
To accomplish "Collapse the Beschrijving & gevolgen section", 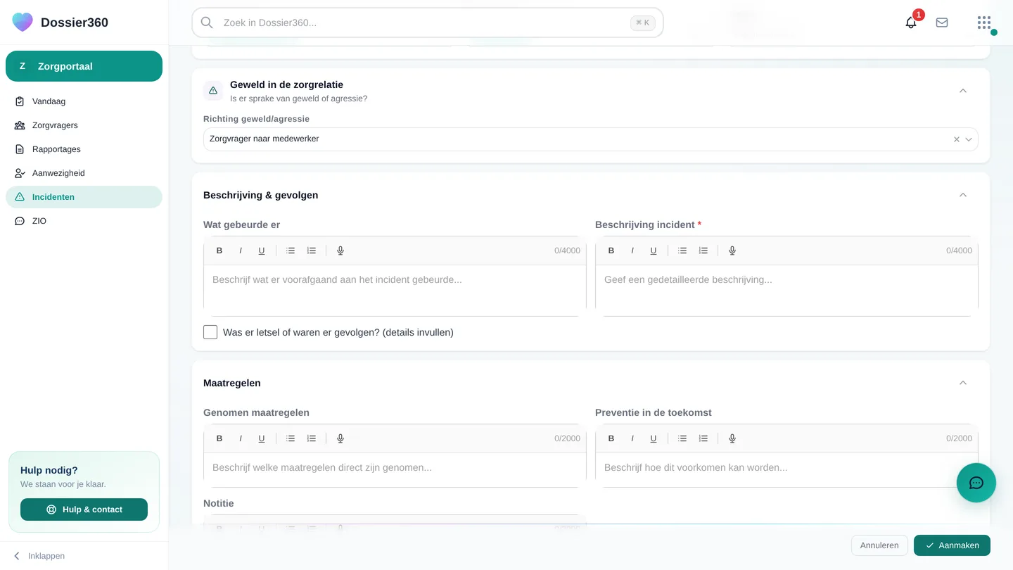I will click(x=963, y=195).
